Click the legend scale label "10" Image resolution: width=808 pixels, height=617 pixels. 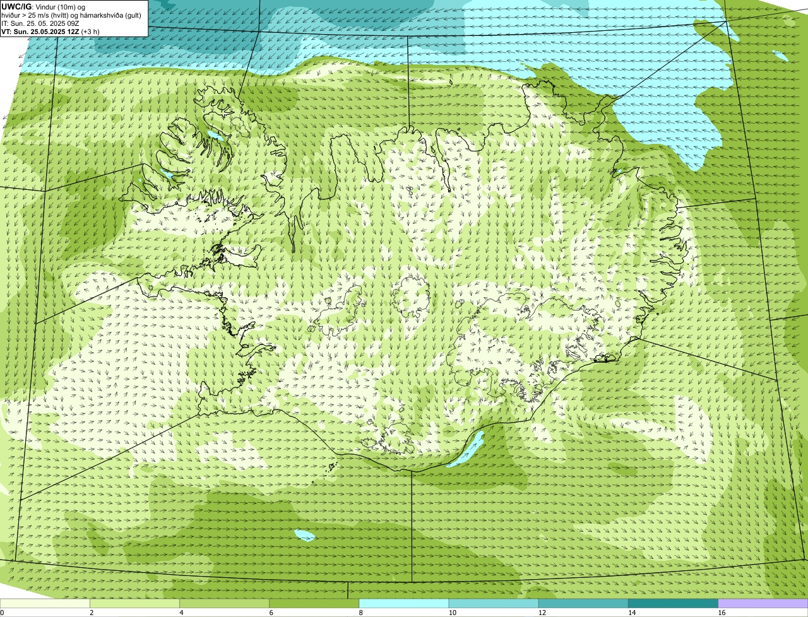click(x=452, y=613)
